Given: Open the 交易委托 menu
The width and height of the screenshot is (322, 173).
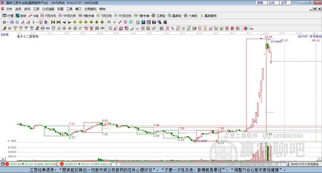Looking at the screenshot, I should (90, 9).
